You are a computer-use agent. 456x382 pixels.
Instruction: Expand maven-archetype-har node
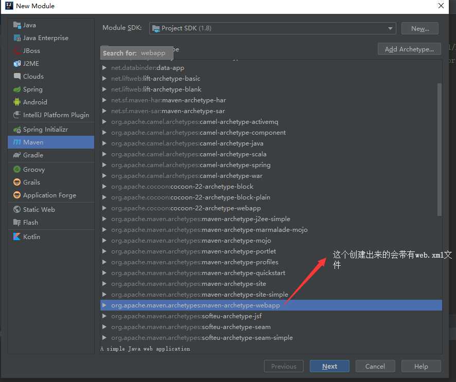pos(104,100)
